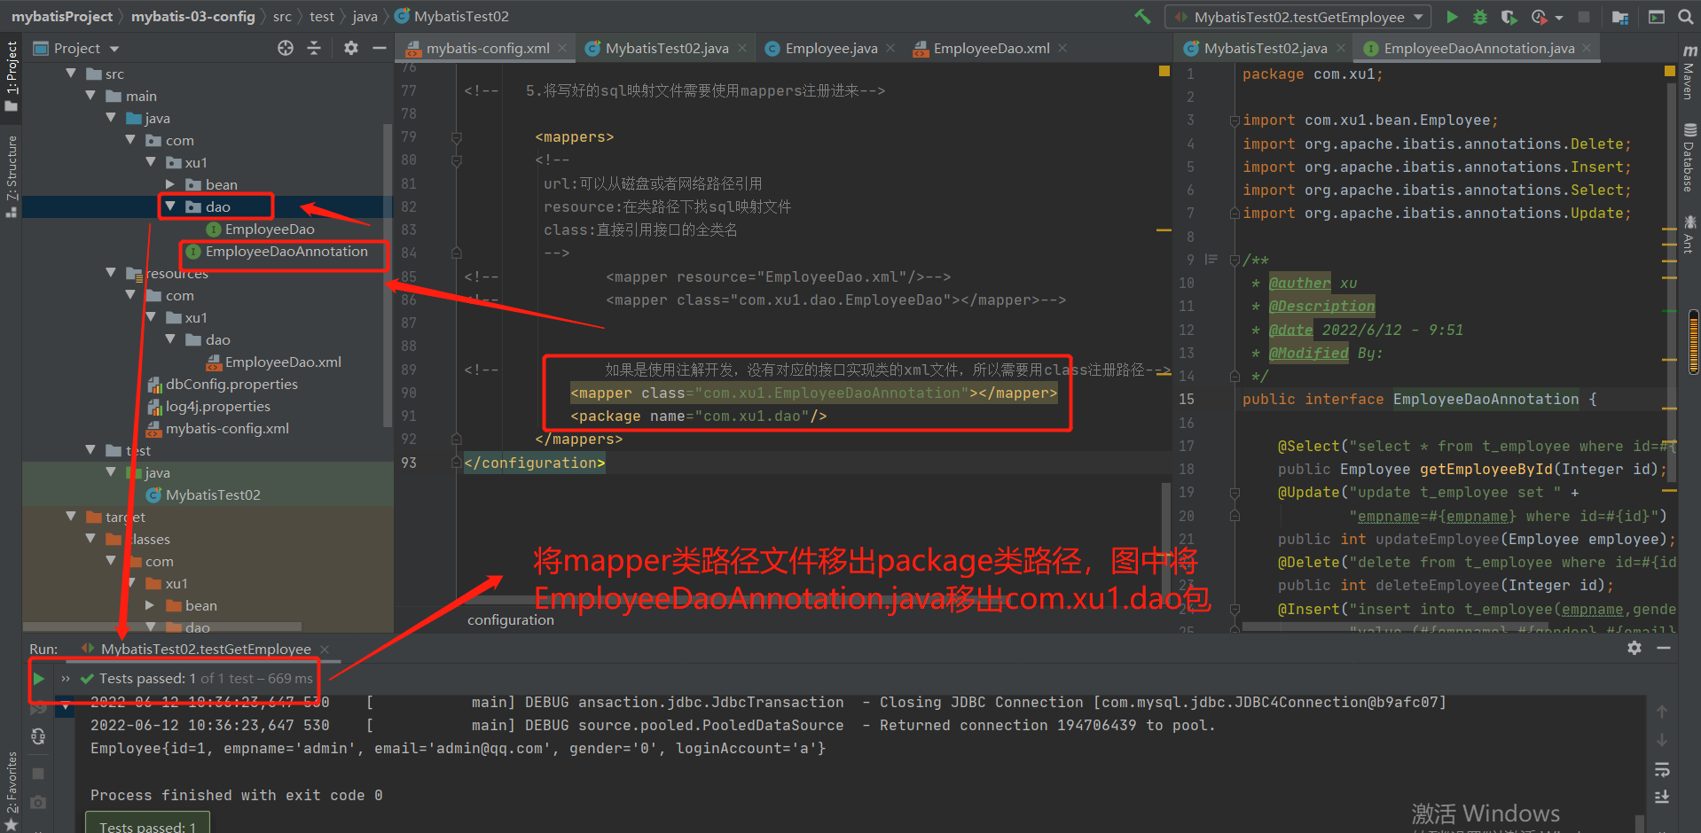Collapse the resources folder

111,273
